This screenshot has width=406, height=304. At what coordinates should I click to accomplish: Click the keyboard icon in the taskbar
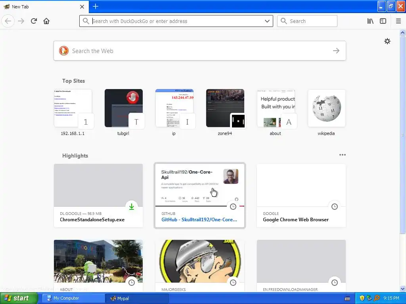[x=347, y=298]
